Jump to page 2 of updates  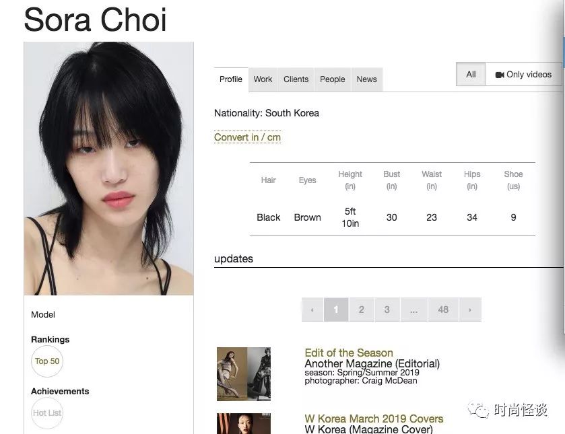(x=362, y=310)
